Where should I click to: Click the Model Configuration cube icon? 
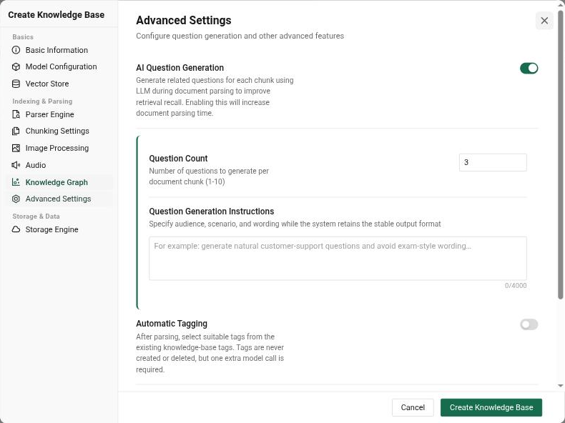coord(16,66)
